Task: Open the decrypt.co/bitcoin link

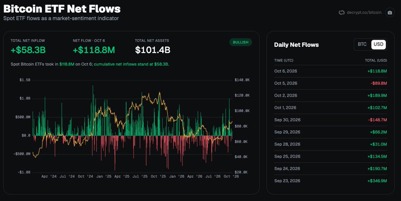Action: [364, 12]
